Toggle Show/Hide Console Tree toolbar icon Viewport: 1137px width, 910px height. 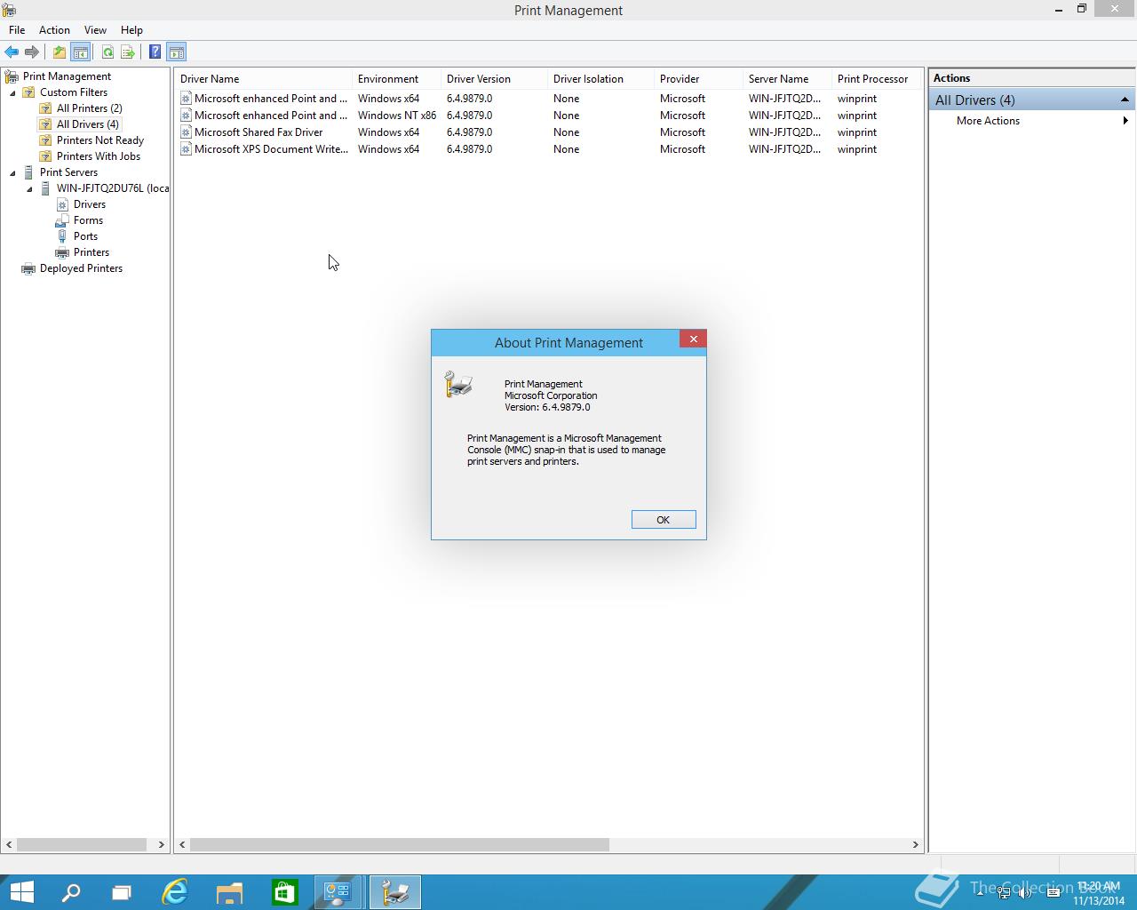coord(80,52)
